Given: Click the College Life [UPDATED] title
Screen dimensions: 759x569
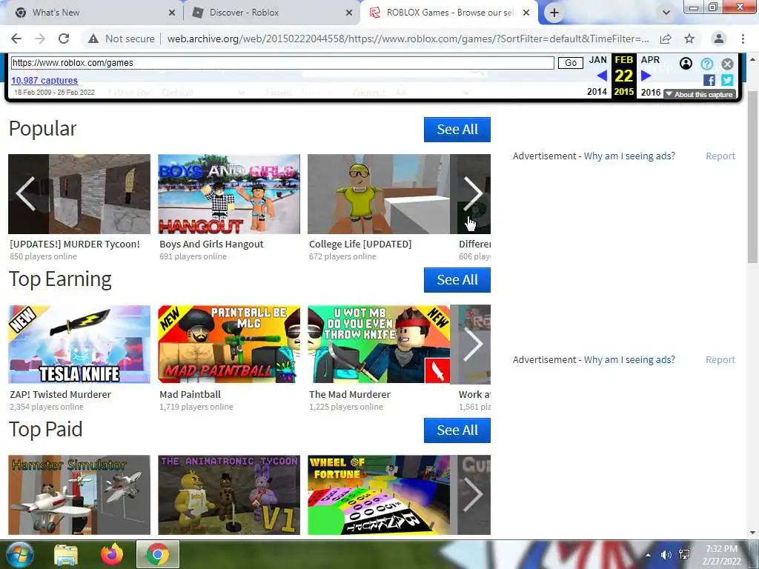Looking at the screenshot, I should (x=360, y=244).
